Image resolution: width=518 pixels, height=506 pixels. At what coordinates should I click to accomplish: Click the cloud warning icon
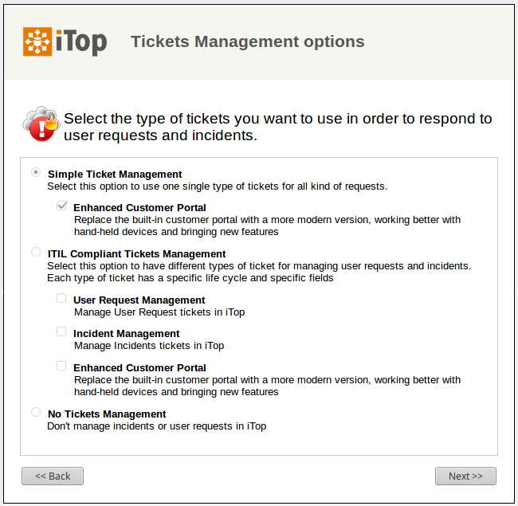pos(40,124)
